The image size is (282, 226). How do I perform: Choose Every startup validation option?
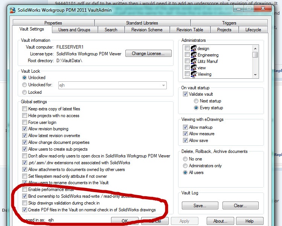(x=196, y=108)
